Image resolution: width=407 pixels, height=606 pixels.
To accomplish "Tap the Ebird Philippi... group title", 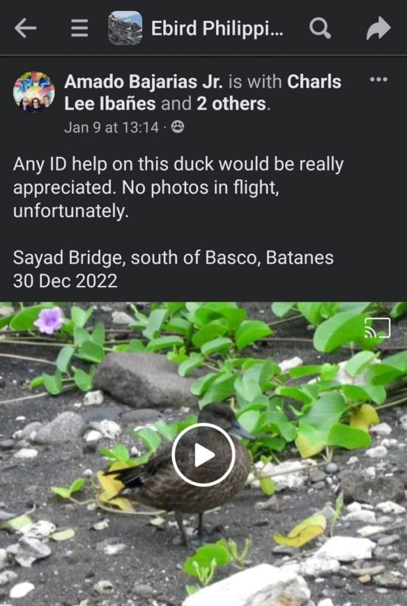I will (x=217, y=28).
